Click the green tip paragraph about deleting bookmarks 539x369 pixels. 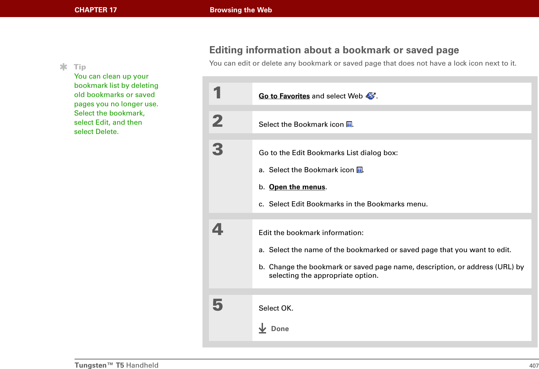tap(116, 104)
